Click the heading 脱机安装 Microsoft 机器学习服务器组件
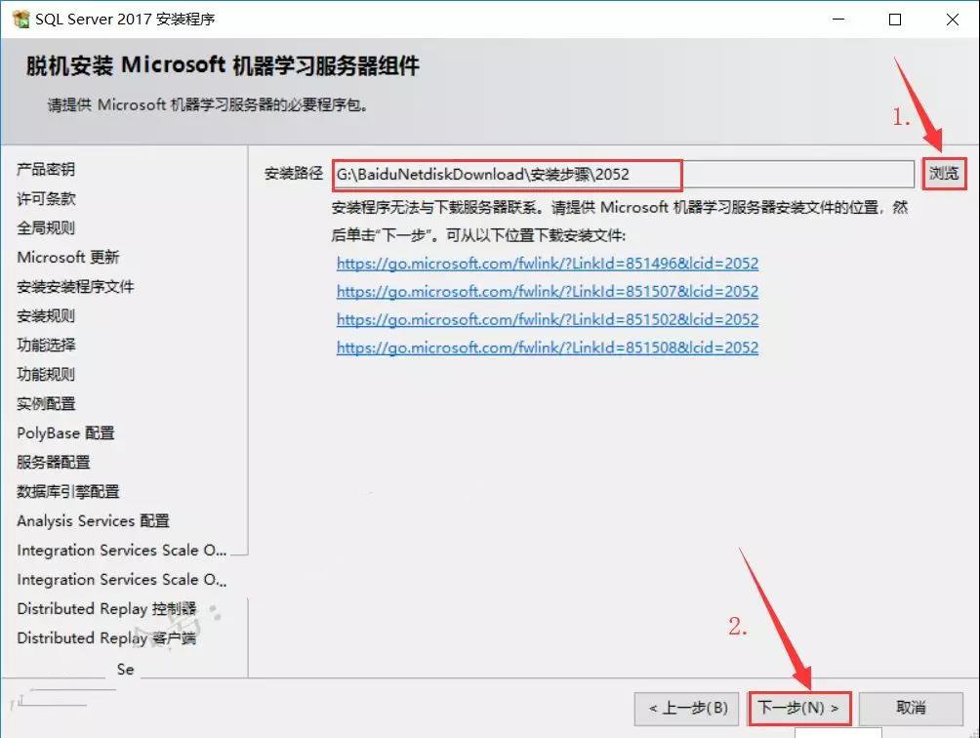This screenshot has width=980, height=738. [x=223, y=65]
